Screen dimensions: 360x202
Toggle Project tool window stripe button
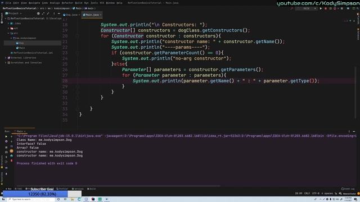pos(2,18)
